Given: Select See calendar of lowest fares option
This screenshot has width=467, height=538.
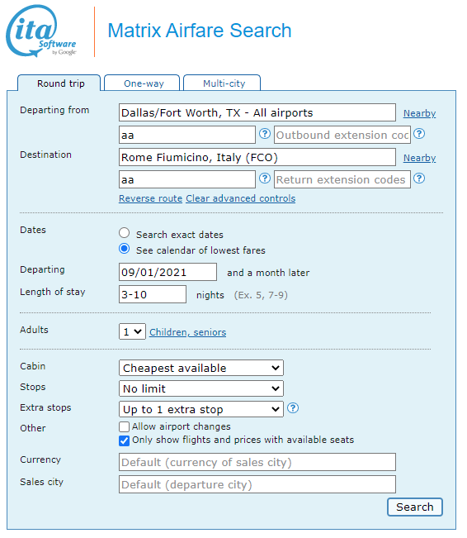Looking at the screenshot, I should [x=124, y=249].
